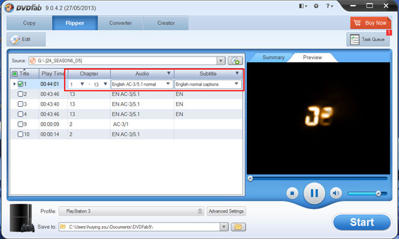Screen dimensions: 399x239
Task: Open the skin/layout selector icon in title bar
Action: pyautogui.click(x=303, y=6)
